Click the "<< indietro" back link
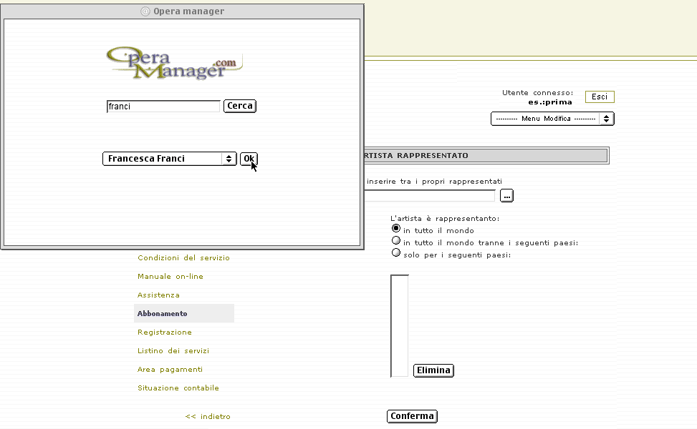The image size is (697, 429). pos(208,417)
